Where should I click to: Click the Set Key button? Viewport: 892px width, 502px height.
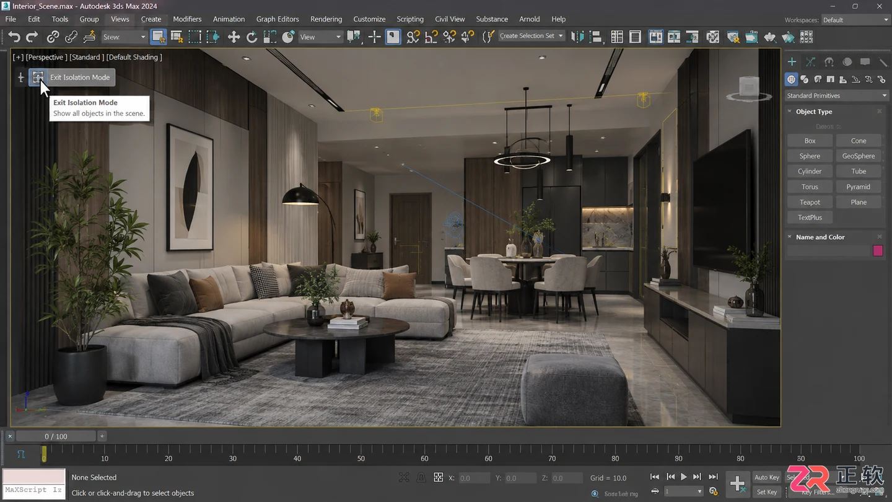click(767, 492)
